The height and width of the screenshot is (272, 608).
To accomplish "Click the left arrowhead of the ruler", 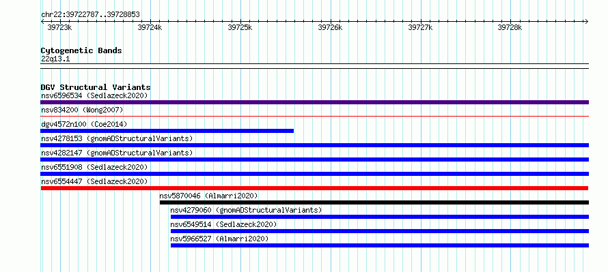I will coord(42,21).
